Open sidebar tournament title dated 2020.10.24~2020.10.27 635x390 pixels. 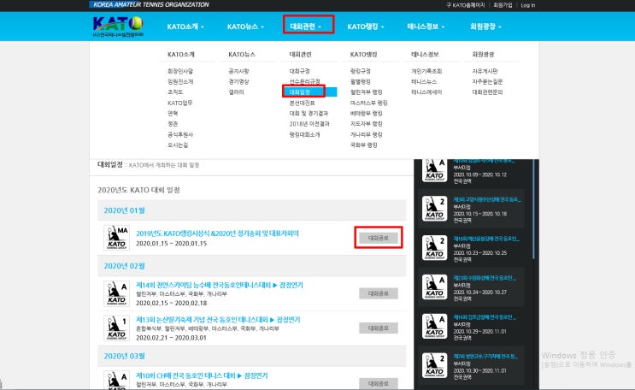[485, 278]
